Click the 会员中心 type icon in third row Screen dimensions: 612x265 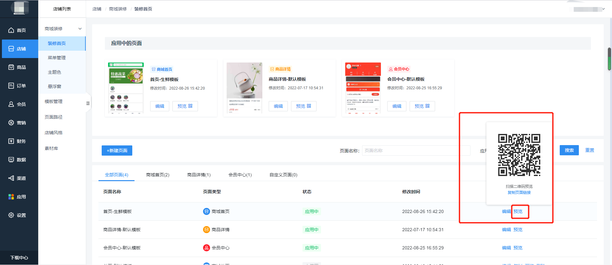pyautogui.click(x=207, y=248)
